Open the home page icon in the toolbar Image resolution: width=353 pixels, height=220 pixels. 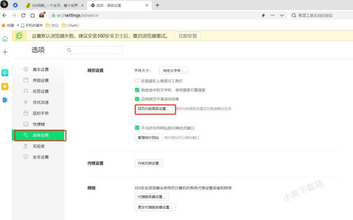(x=32, y=15)
